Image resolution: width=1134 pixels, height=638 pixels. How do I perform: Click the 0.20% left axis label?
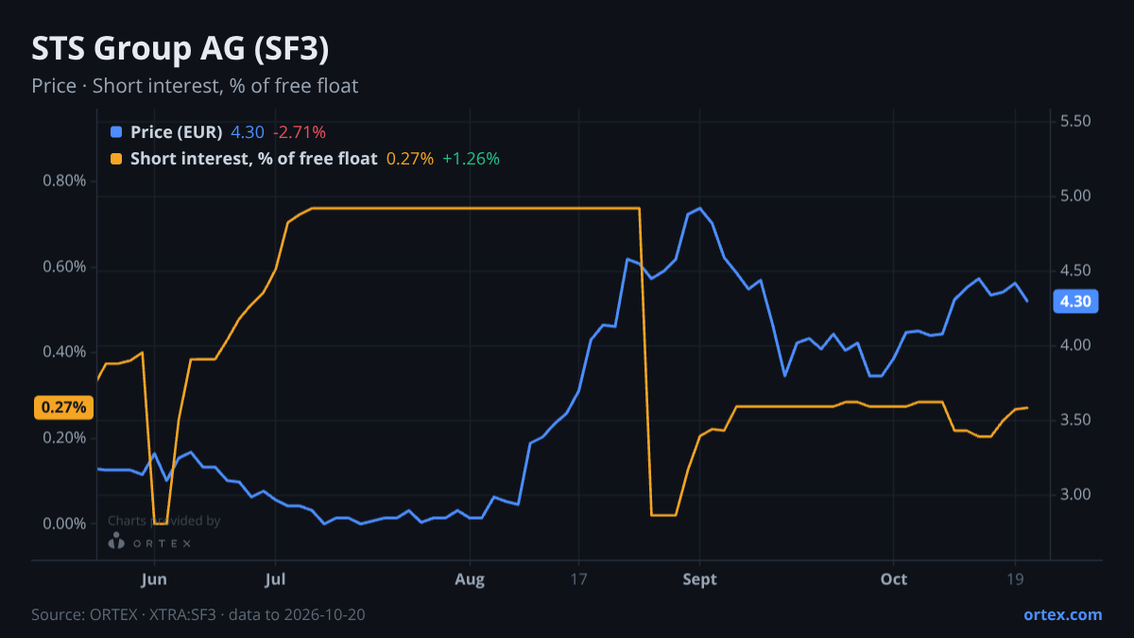click(64, 438)
